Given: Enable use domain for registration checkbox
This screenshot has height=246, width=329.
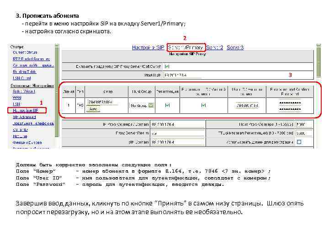Looking at the screenshot, I should (299, 142).
